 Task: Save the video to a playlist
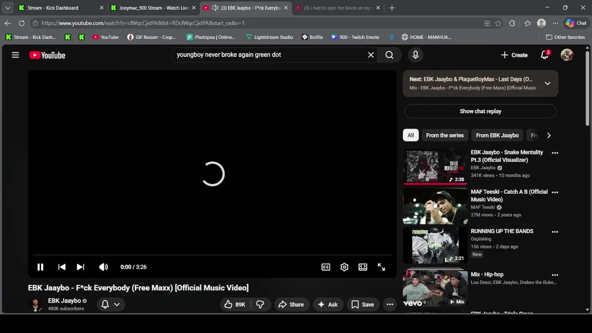(363, 304)
